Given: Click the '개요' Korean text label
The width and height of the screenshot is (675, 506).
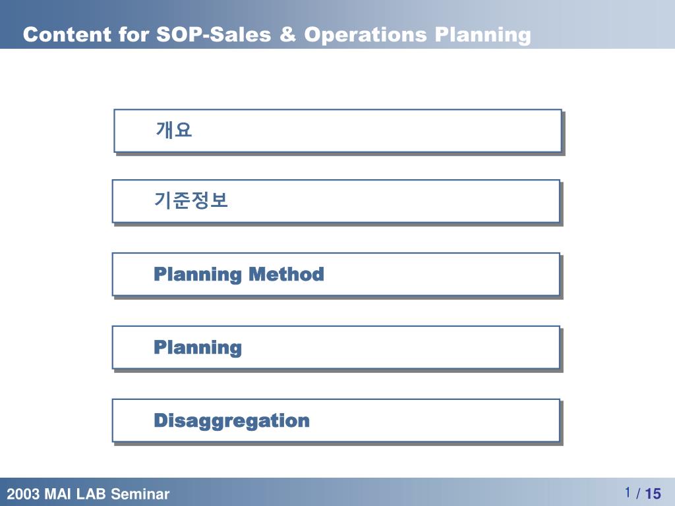Looking at the screenshot, I should [x=173, y=130].
